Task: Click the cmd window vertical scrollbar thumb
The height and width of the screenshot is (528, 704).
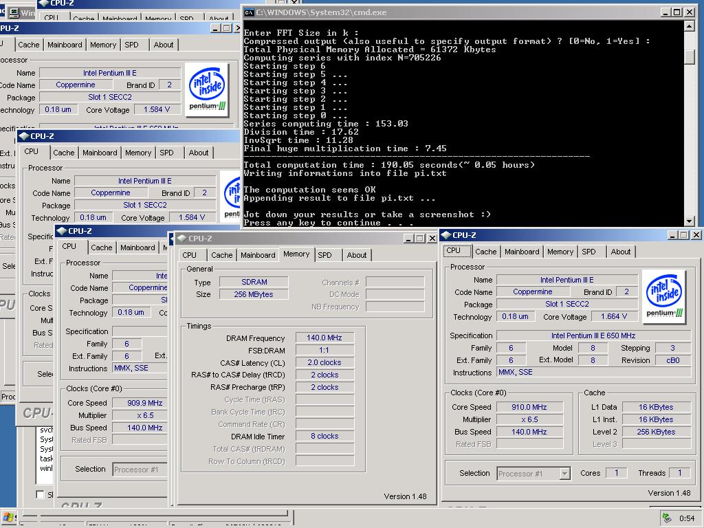Action: click(x=689, y=58)
